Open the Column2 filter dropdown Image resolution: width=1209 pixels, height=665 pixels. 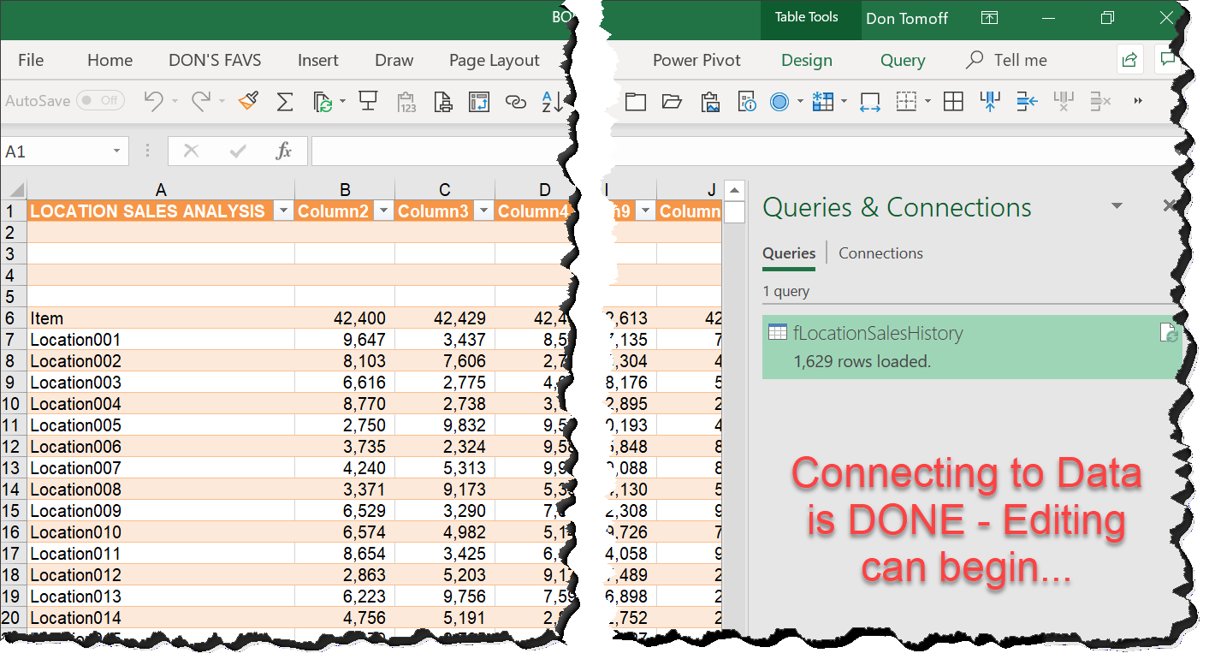pos(383,210)
